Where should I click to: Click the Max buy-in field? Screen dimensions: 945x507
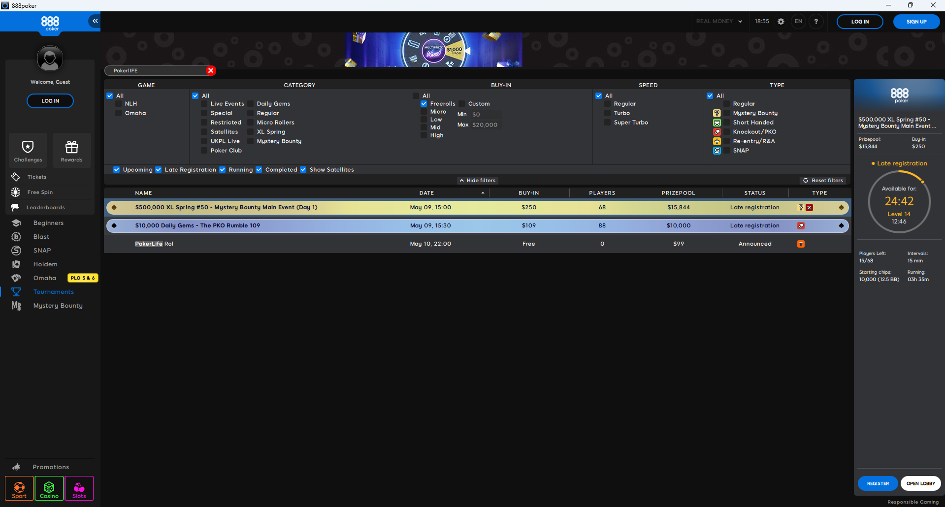(486, 125)
